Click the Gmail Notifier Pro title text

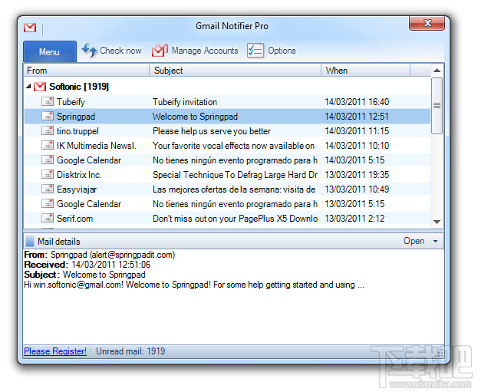232,26
